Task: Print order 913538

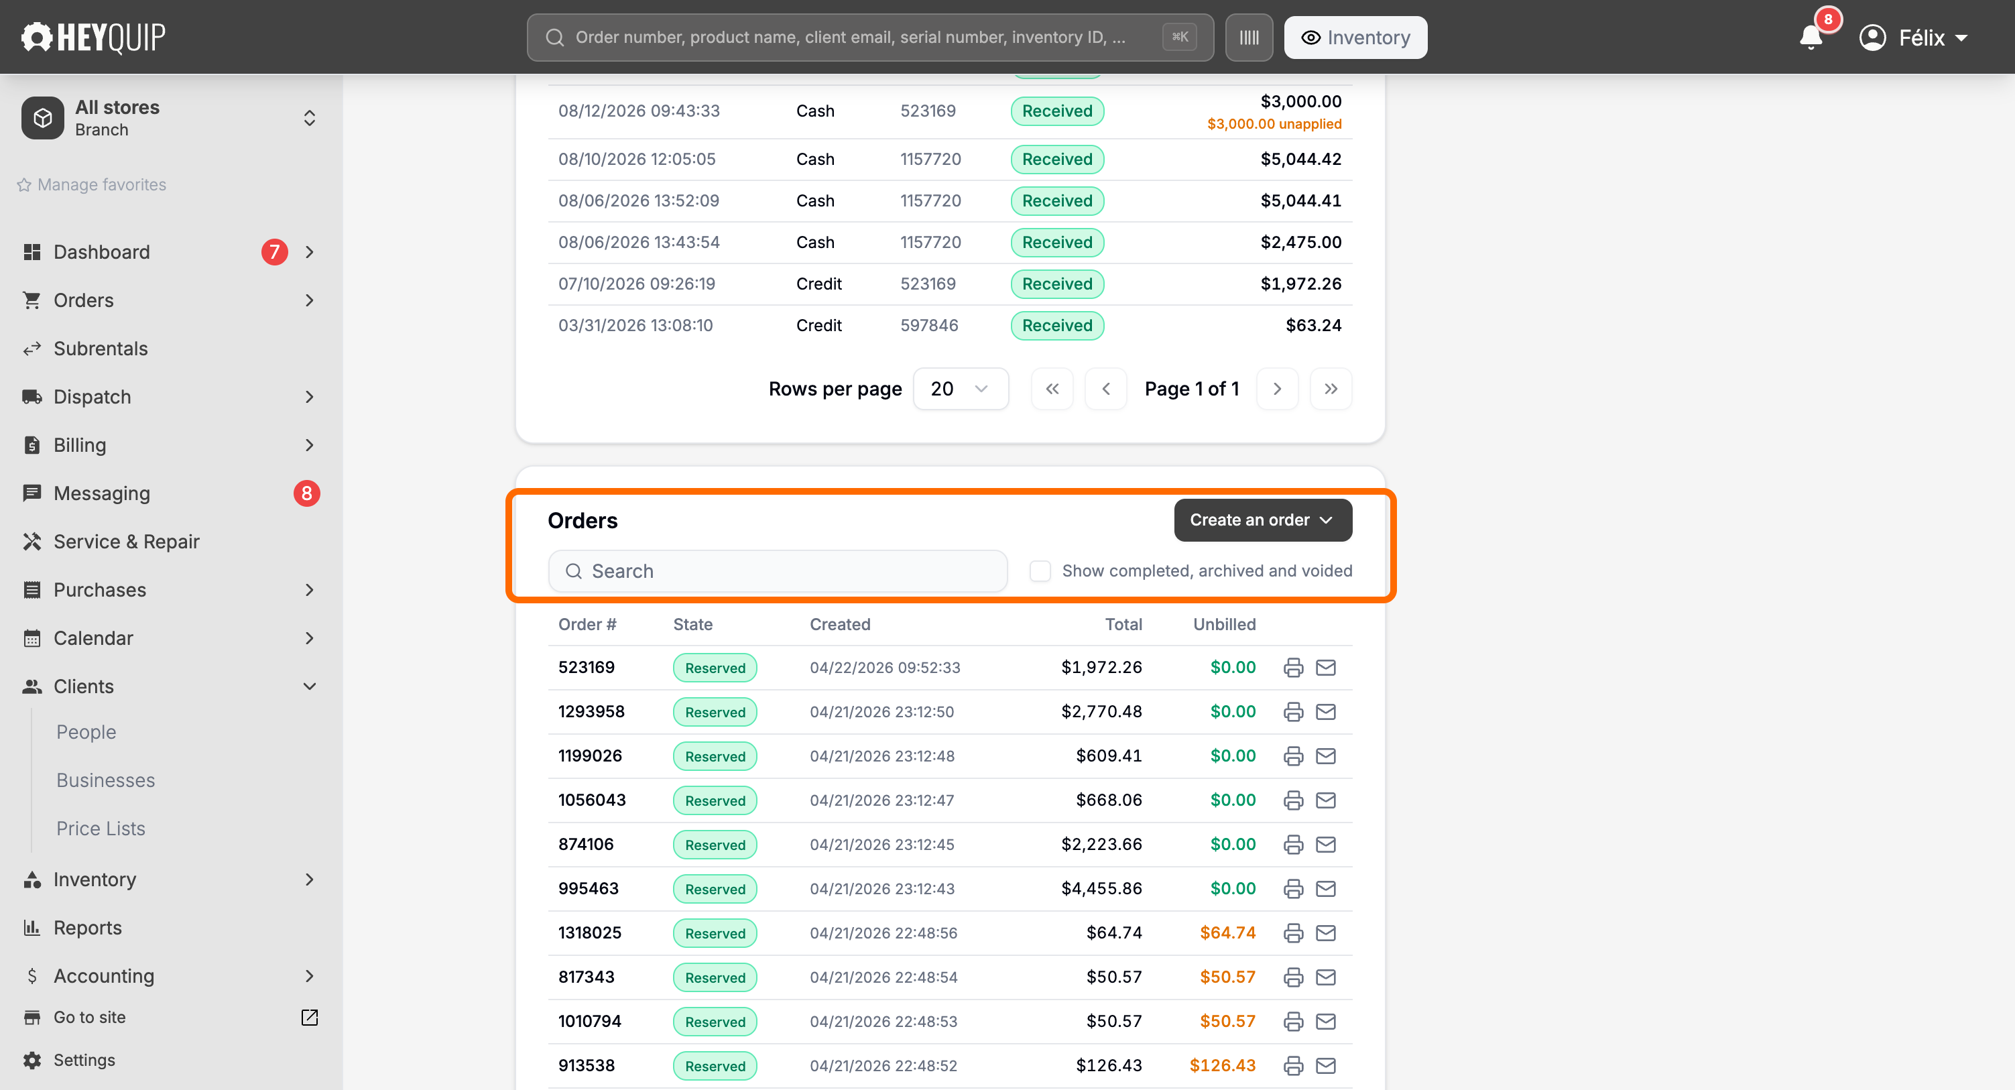Action: pyautogui.click(x=1293, y=1066)
